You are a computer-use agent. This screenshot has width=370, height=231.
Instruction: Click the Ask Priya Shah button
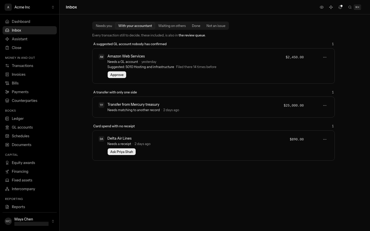(122, 152)
